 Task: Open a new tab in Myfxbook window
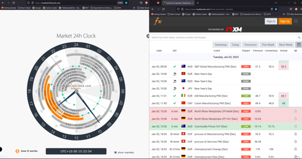coord(198,3)
